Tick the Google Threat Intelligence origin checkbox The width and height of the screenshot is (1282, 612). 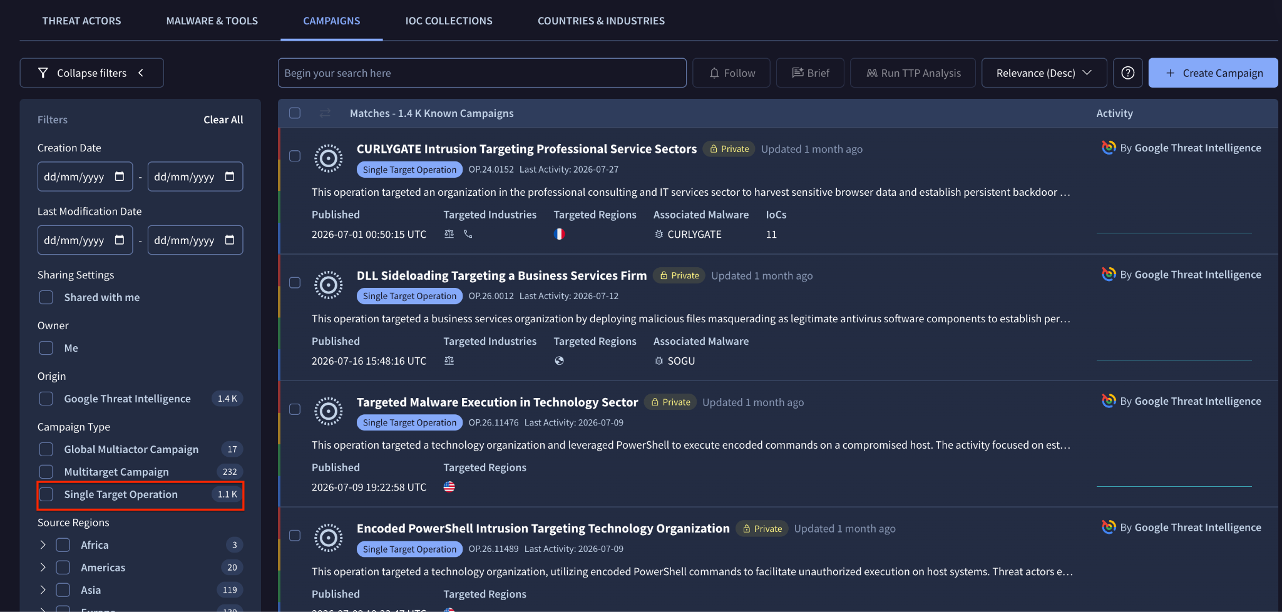46,399
